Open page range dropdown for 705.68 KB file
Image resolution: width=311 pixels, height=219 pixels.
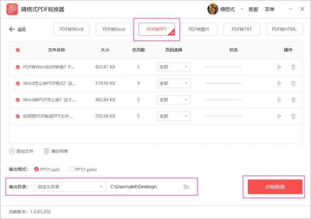pos(174,116)
